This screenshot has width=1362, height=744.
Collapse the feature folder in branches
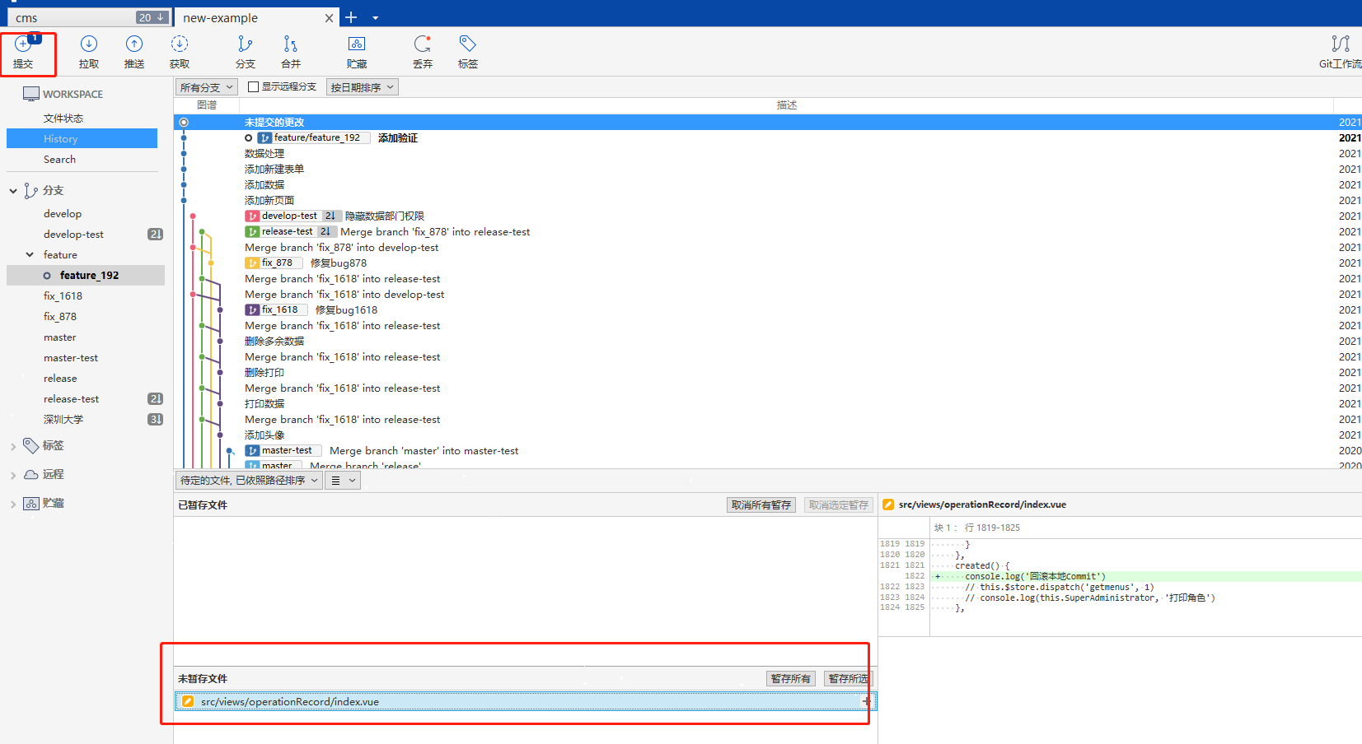coord(30,255)
